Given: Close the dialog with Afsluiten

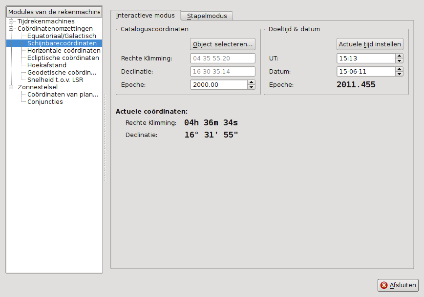Looking at the screenshot, I should [x=398, y=285].
